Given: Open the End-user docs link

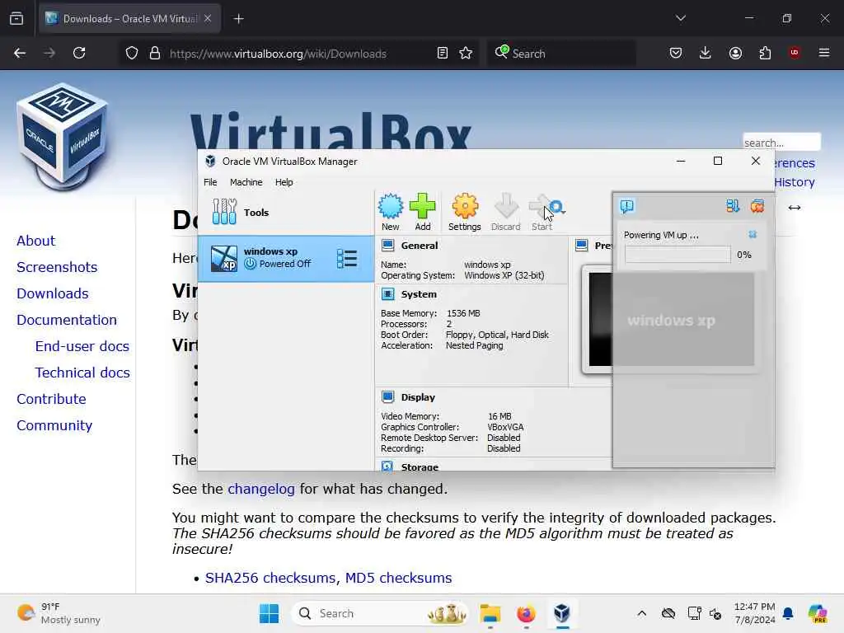Looking at the screenshot, I should [x=82, y=346].
